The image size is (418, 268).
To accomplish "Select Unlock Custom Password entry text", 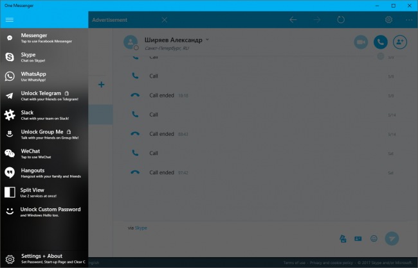I will pos(50,209).
